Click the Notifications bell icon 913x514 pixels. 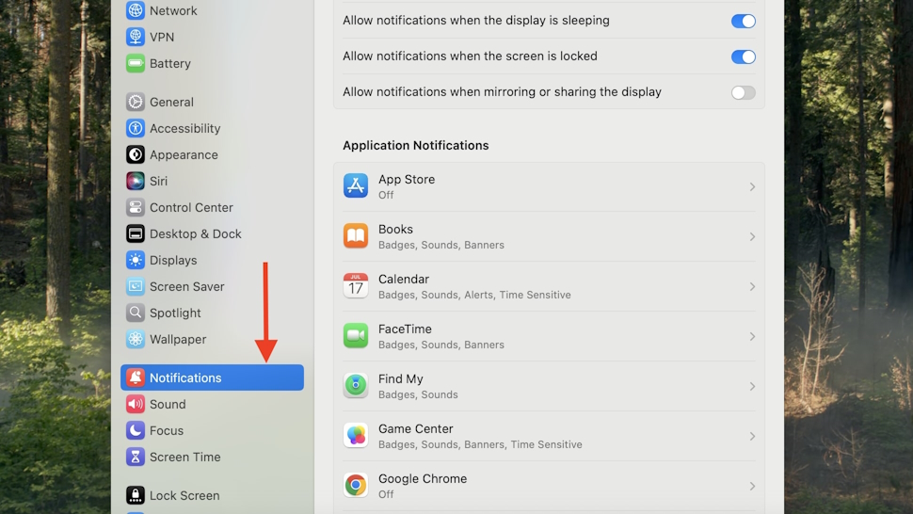click(x=136, y=377)
